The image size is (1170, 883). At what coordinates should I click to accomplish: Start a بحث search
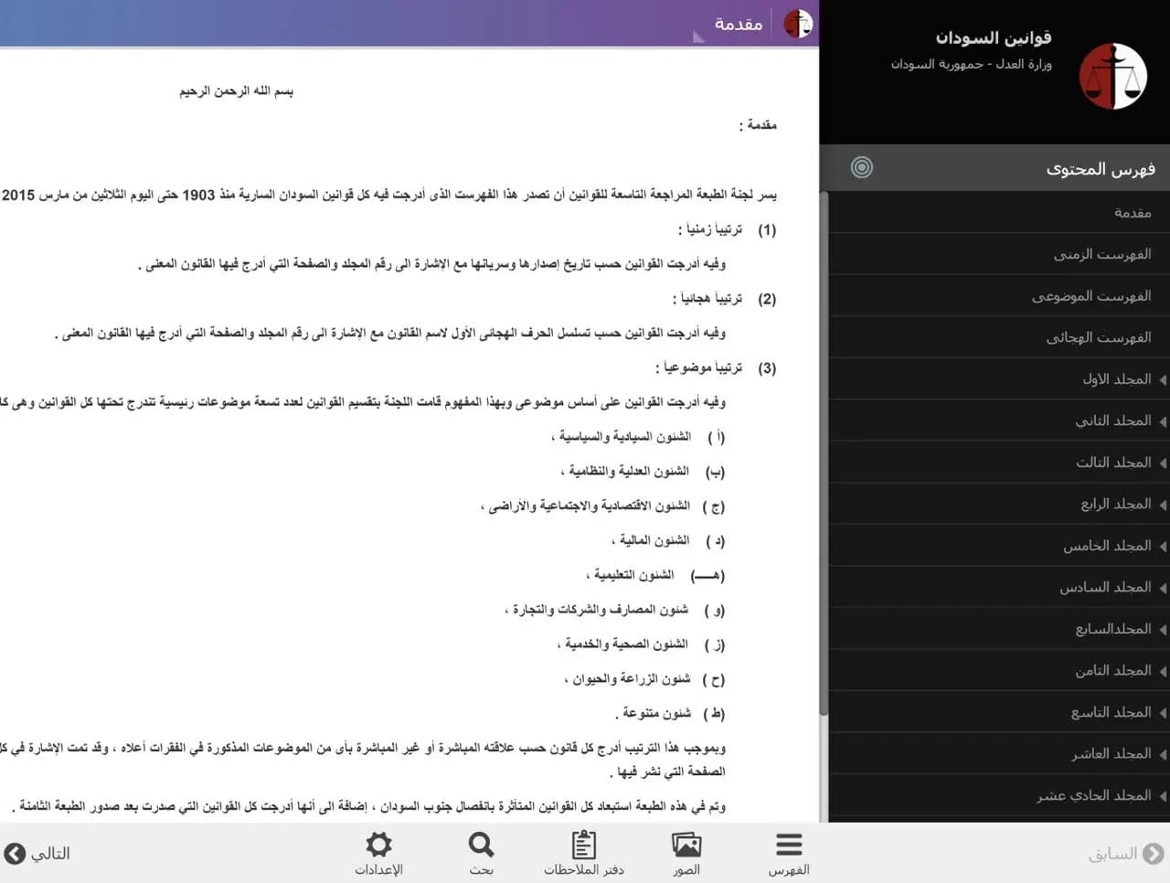pos(480,850)
